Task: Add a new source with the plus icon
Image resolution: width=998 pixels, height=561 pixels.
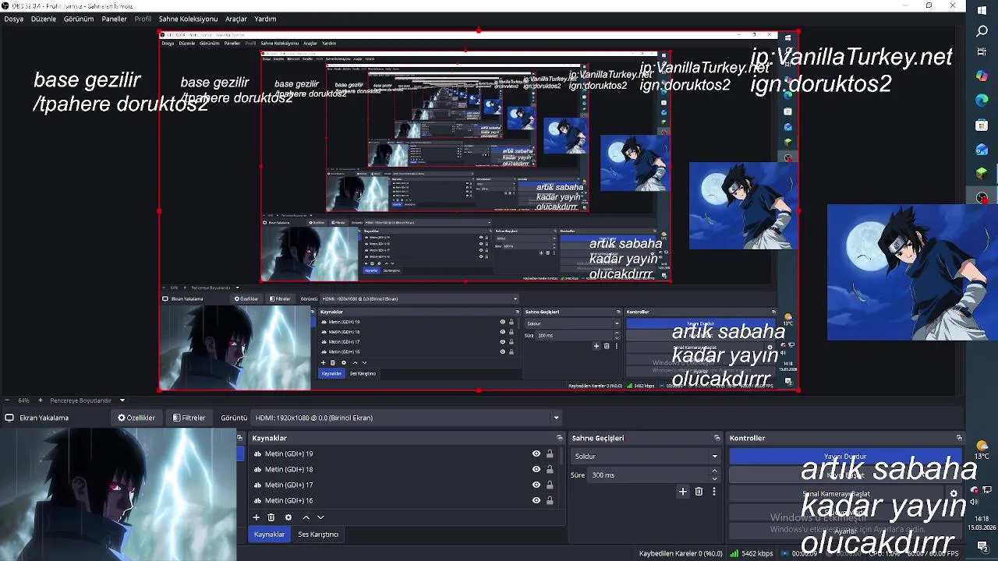Action: pyautogui.click(x=256, y=517)
